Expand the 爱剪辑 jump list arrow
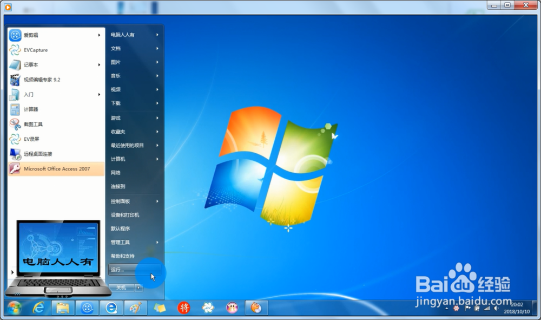 coord(99,35)
